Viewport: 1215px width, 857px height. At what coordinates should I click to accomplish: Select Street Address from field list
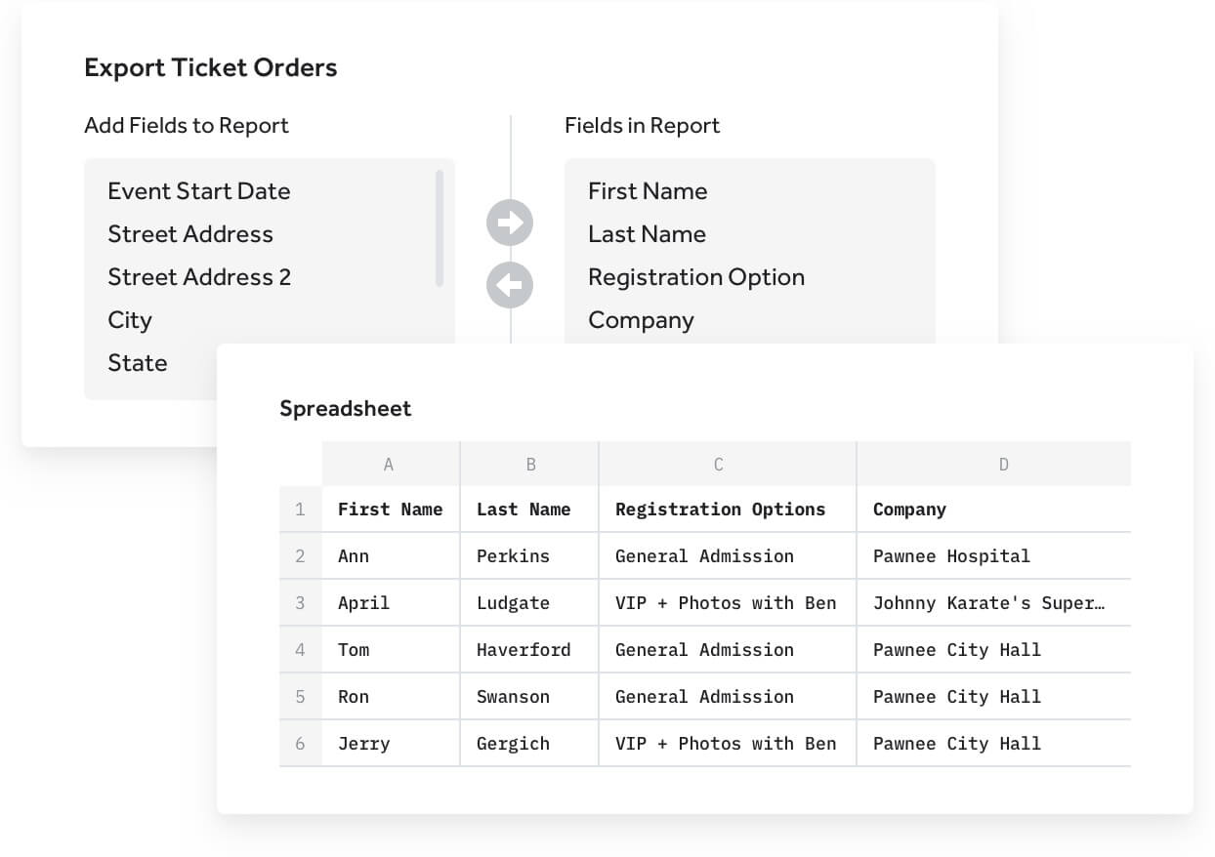[x=189, y=234]
